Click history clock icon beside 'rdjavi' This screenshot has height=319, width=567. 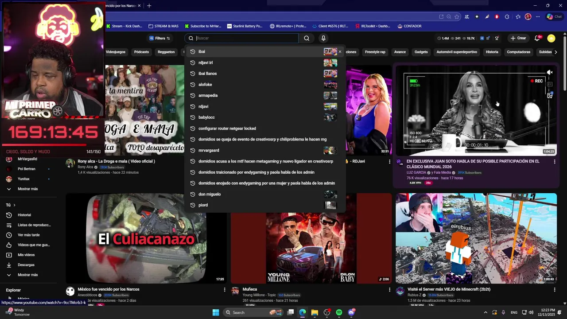pos(193,106)
